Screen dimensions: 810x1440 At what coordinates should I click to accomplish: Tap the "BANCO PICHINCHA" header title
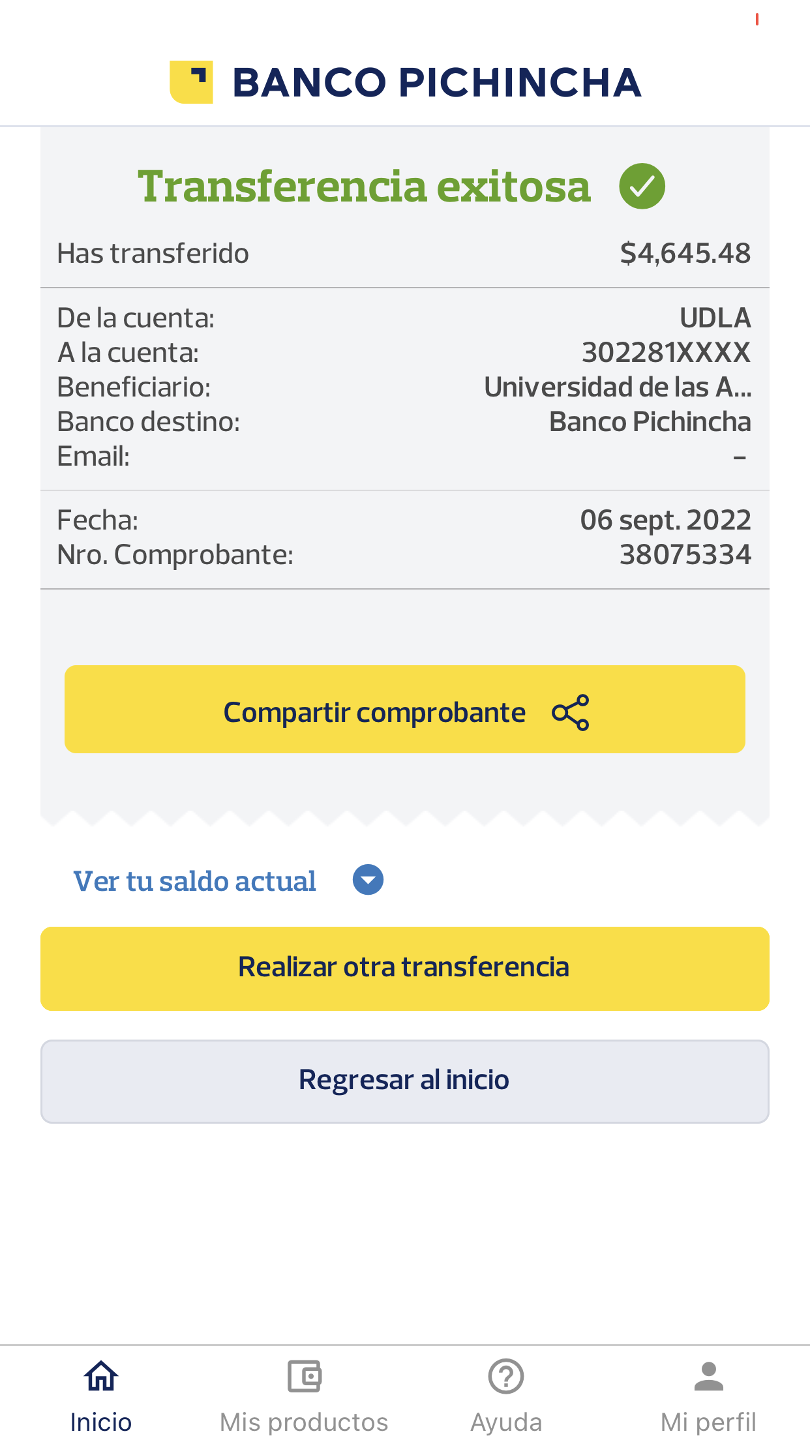pos(437,83)
